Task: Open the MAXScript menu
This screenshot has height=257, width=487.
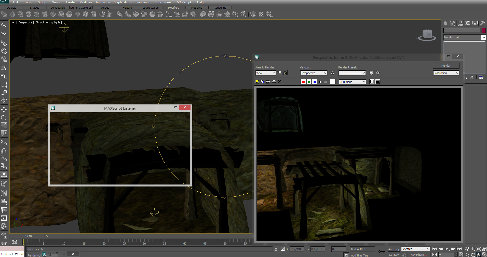Action: tap(184, 2)
